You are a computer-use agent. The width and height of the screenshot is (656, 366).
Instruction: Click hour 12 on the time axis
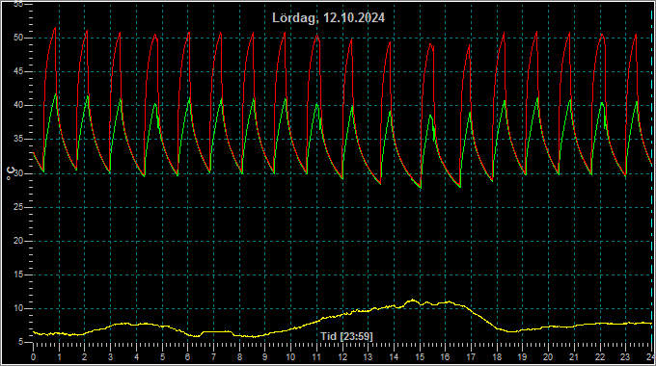(x=342, y=357)
